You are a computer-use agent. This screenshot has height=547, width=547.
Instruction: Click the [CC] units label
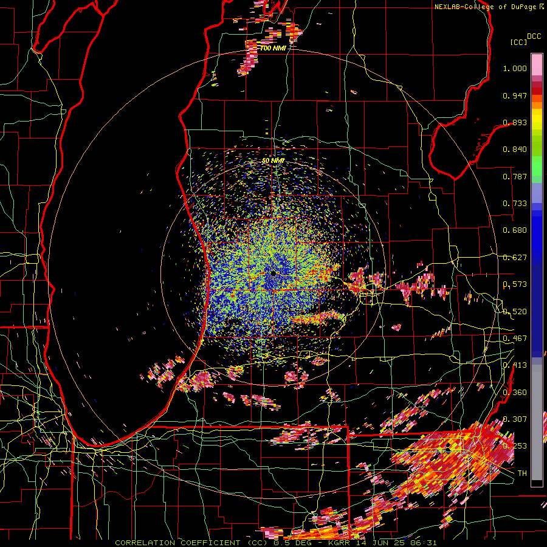[x=518, y=42]
